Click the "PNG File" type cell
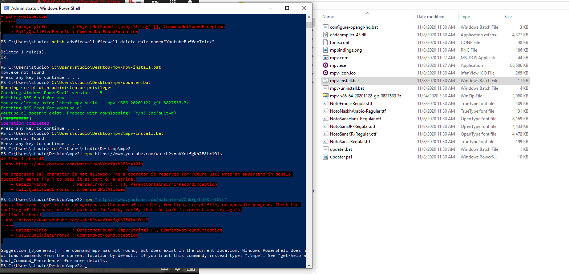This screenshot has height=274, width=569. point(469,50)
